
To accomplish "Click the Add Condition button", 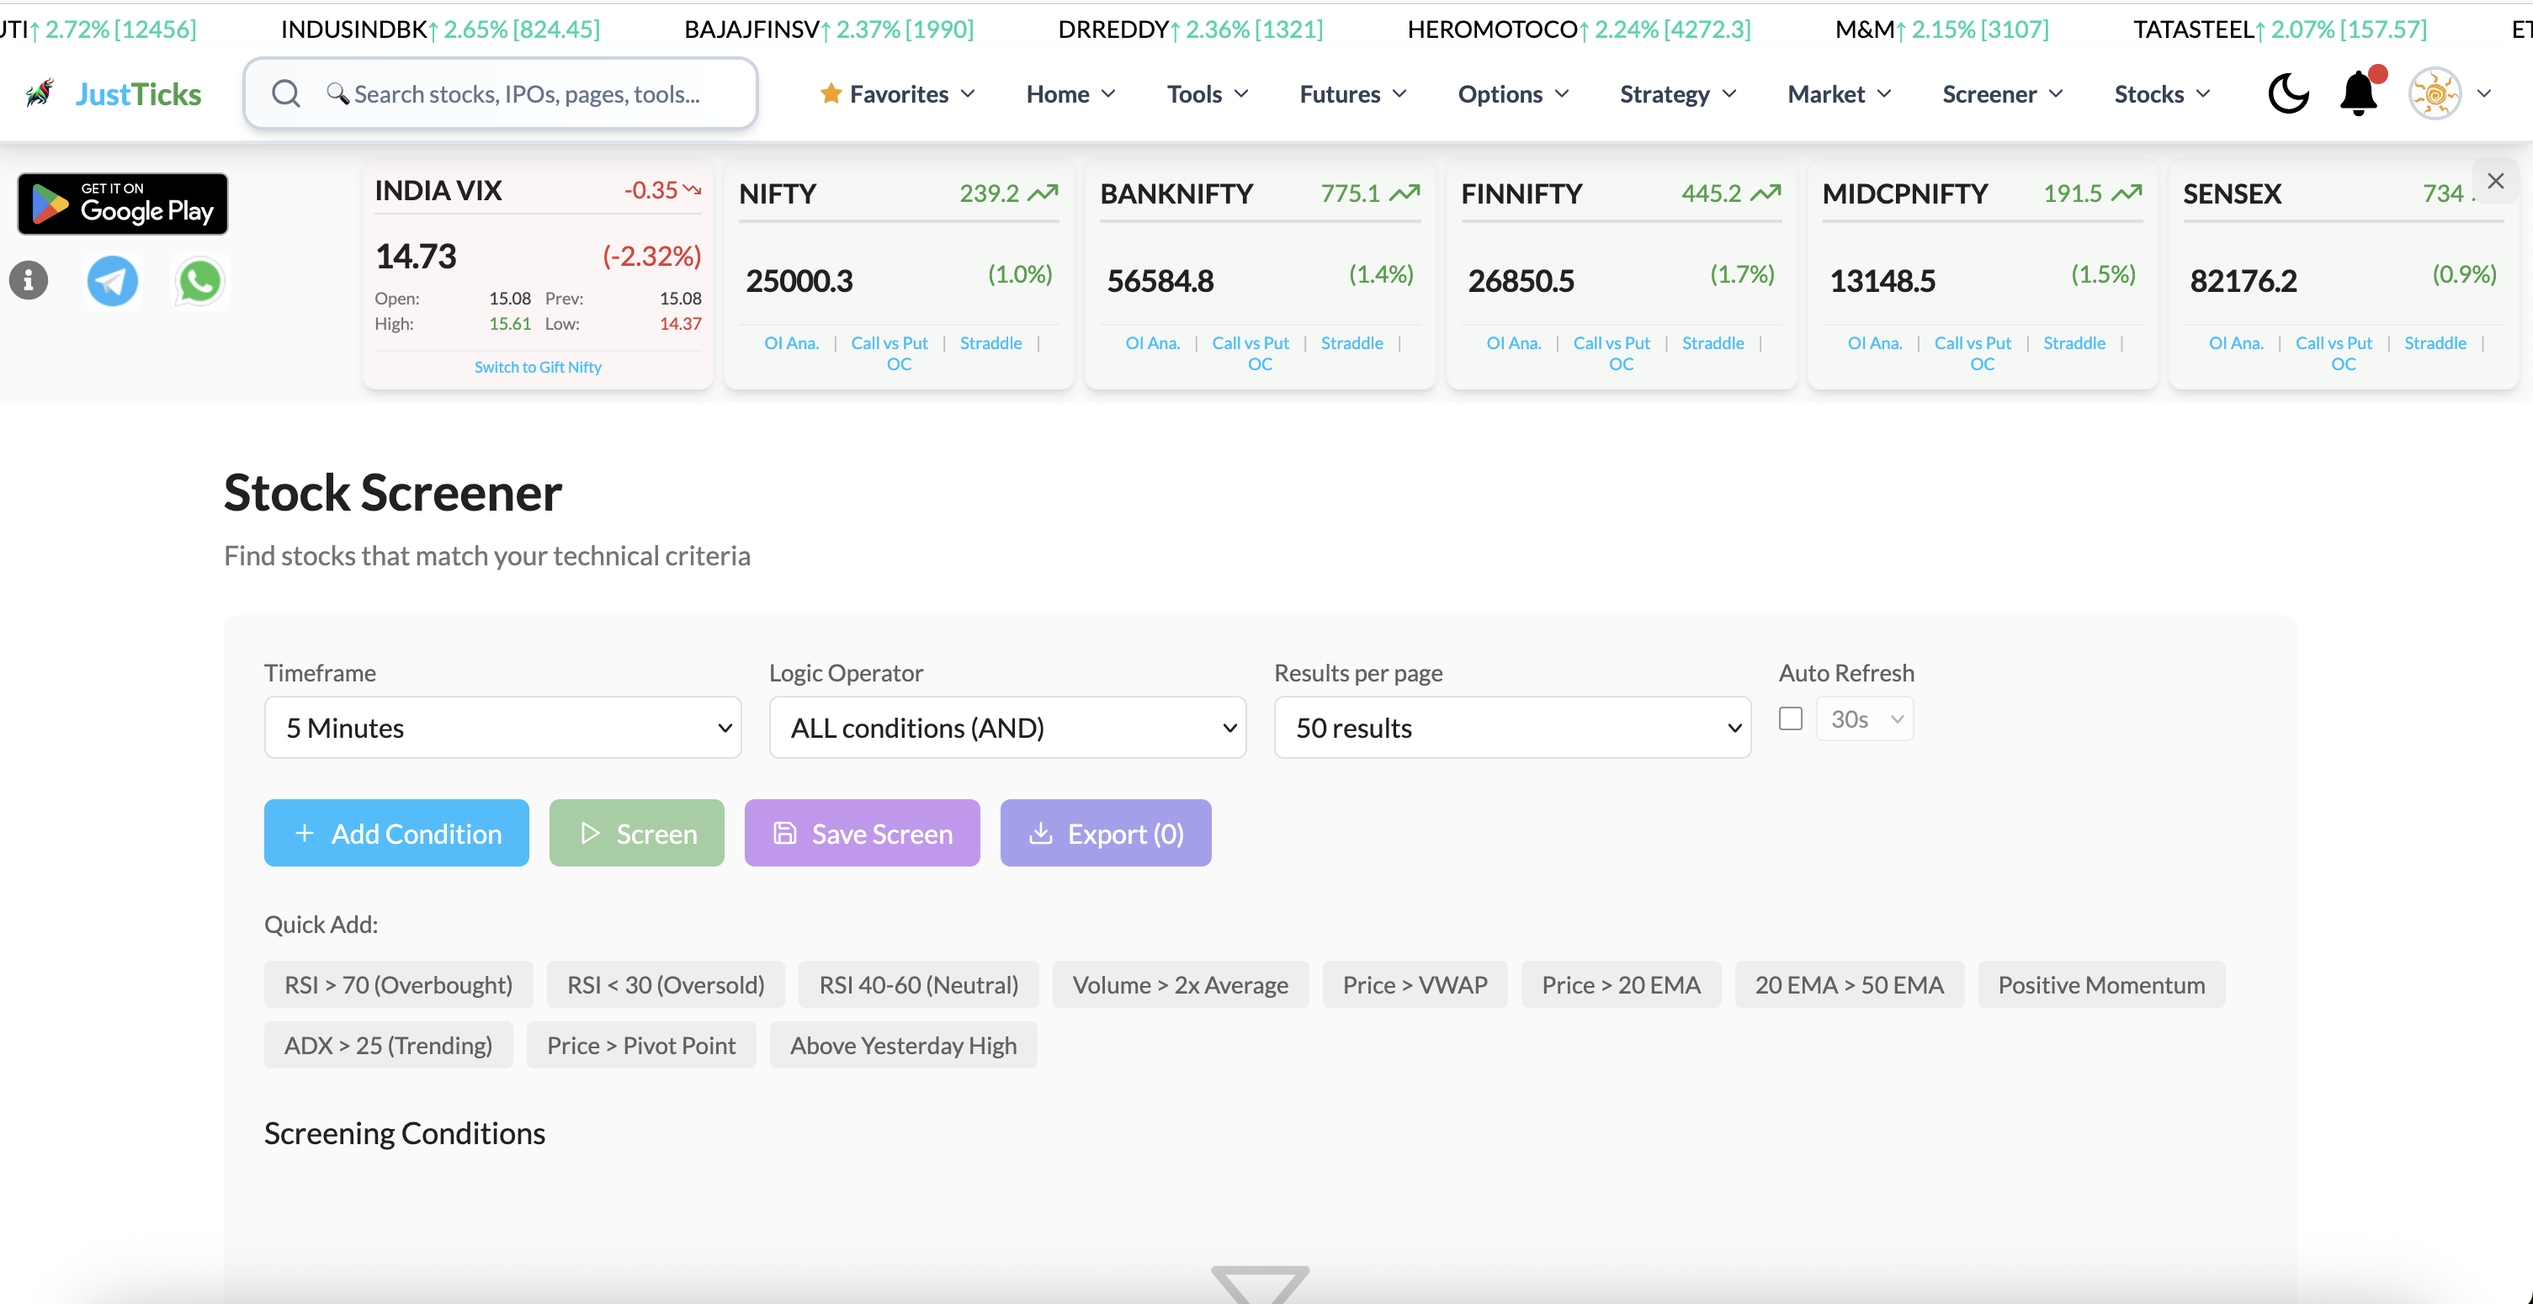I will click(396, 834).
